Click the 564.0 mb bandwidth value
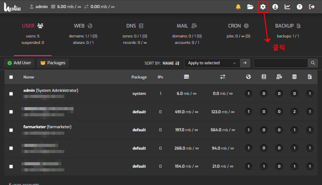 223,130
